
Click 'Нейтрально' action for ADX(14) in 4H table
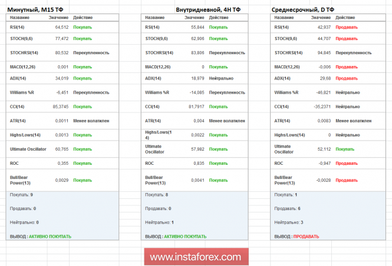pos(221,78)
